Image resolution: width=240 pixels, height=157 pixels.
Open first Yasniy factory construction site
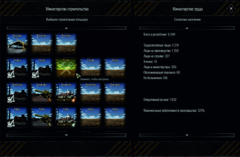tap(17, 69)
